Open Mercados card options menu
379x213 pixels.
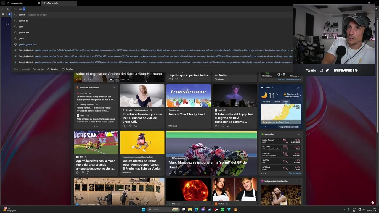(298, 134)
